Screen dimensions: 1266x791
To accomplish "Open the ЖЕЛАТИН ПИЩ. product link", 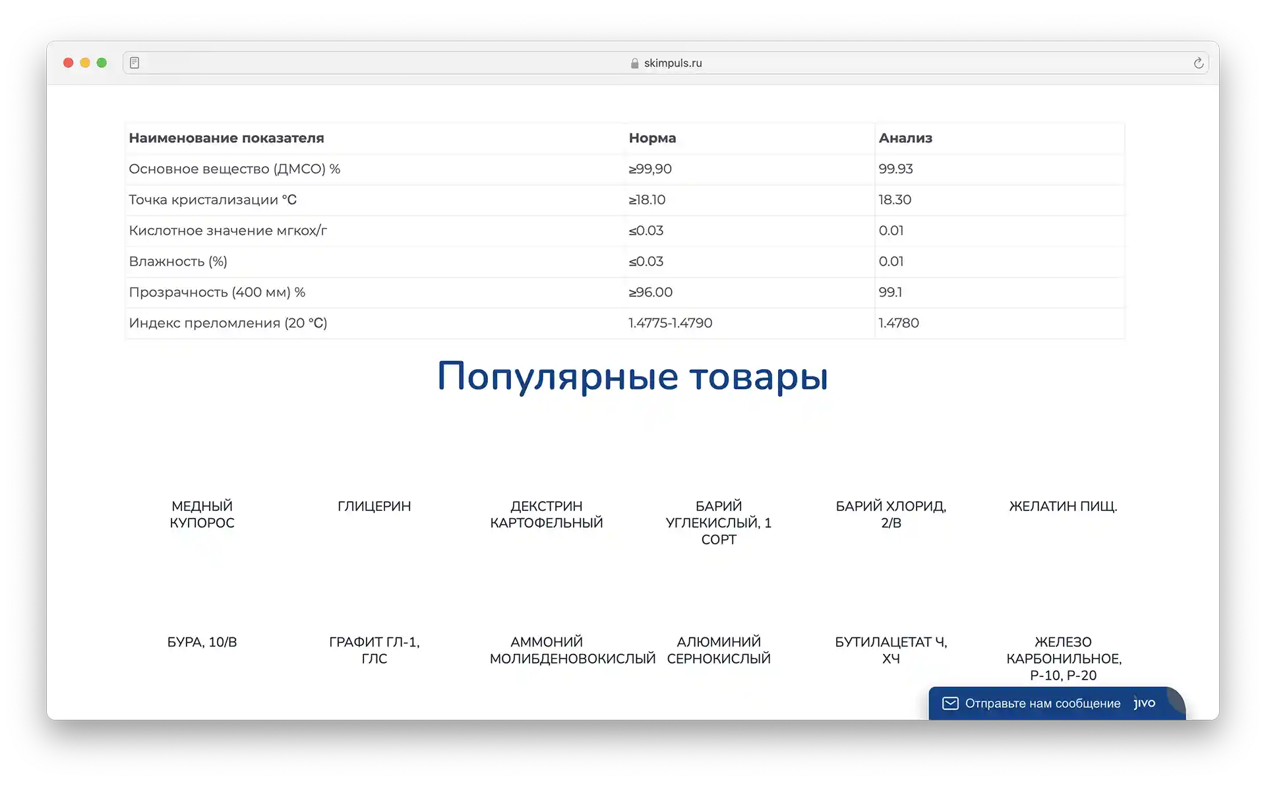I will tap(1063, 506).
